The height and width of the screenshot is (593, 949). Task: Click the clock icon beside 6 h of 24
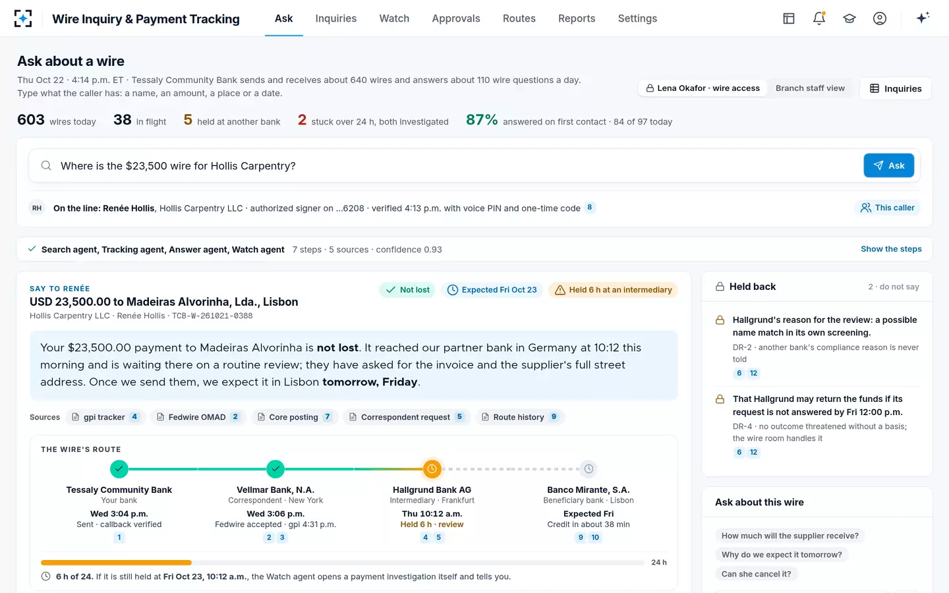[x=46, y=577]
